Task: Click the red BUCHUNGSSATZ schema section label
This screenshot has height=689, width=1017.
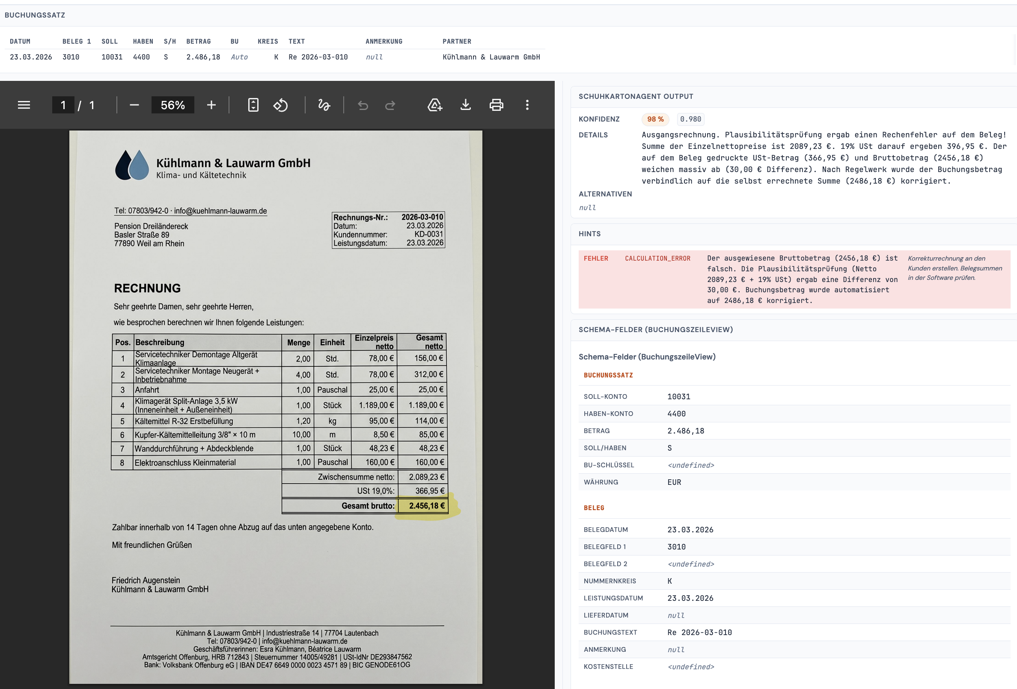Action: [x=608, y=375]
